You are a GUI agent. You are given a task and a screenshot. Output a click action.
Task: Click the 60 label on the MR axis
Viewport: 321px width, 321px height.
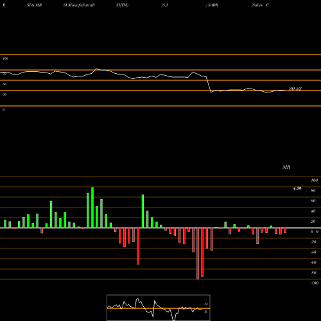click(x=313, y=201)
